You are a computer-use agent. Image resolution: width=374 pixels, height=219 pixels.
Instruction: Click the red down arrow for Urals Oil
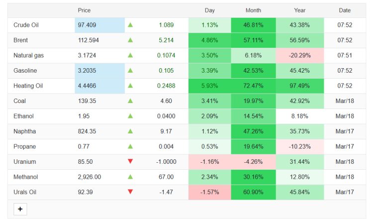coord(130,192)
